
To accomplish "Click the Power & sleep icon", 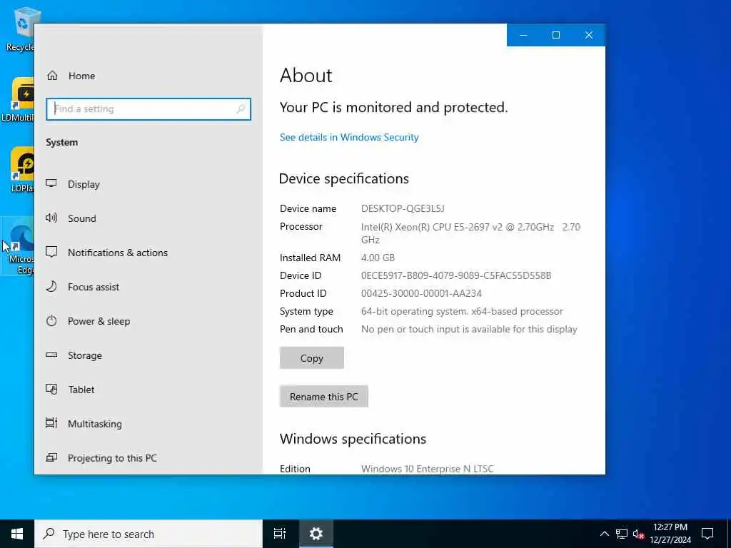I will 51,320.
